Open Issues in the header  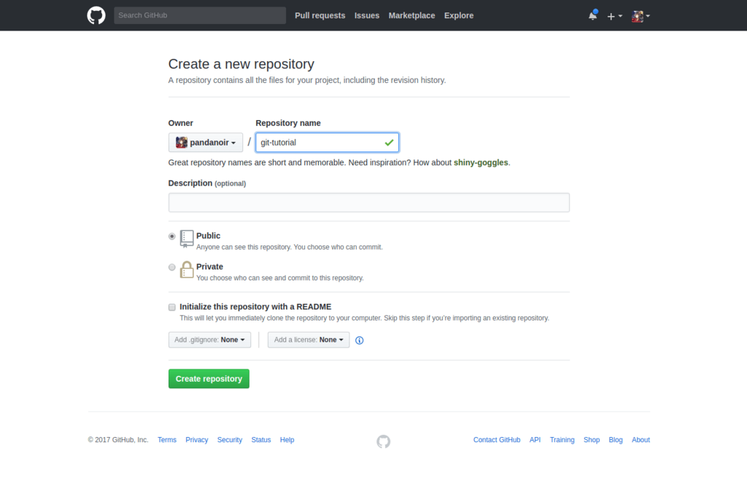click(x=367, y=15)
